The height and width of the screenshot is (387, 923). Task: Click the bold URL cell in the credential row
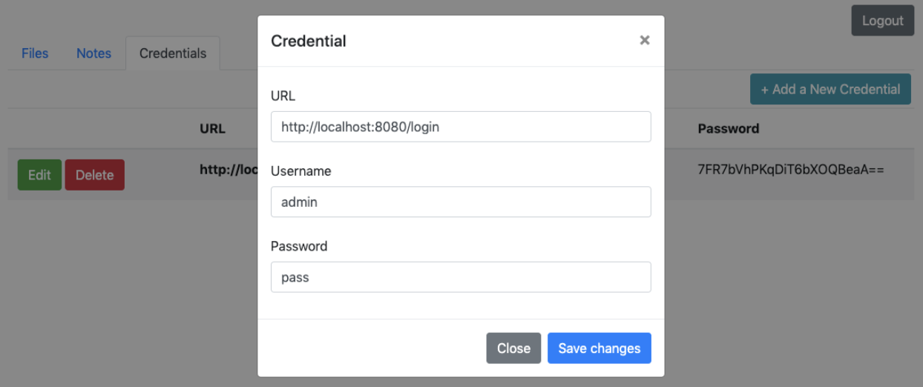click(227, 170)
